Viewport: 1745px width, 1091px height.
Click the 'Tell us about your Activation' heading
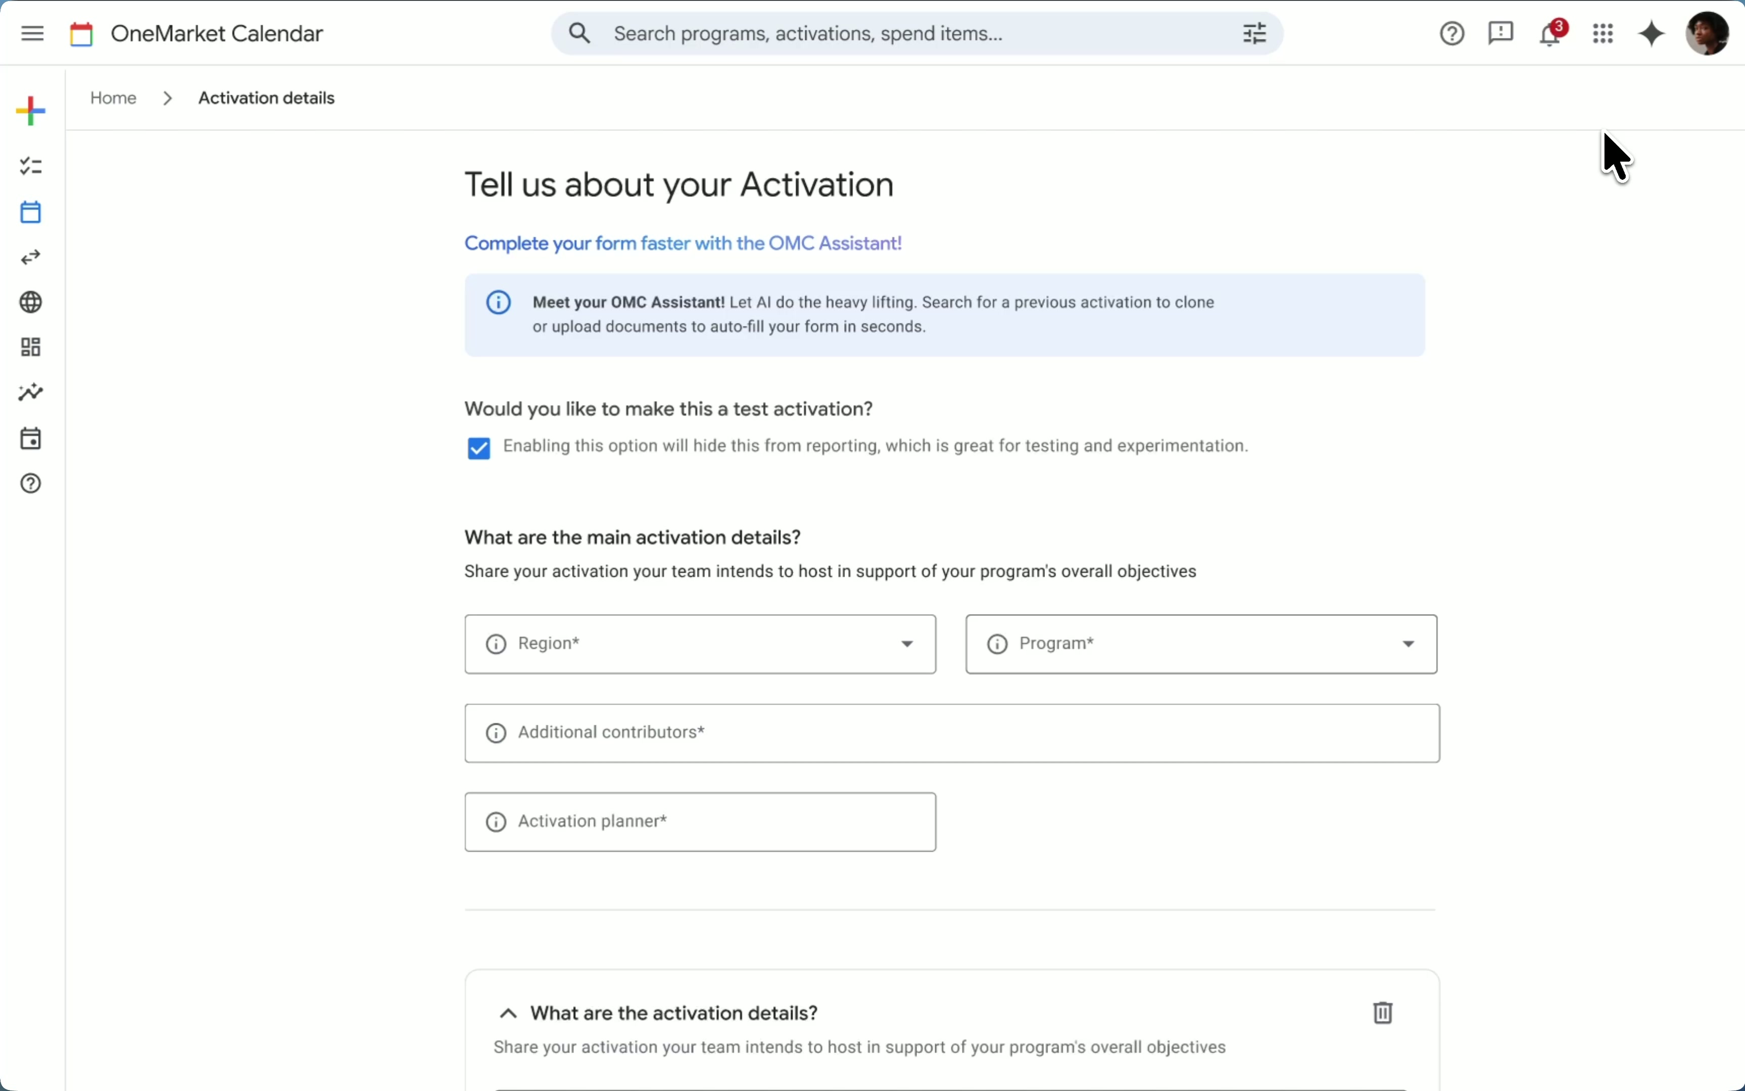point(679,185)
